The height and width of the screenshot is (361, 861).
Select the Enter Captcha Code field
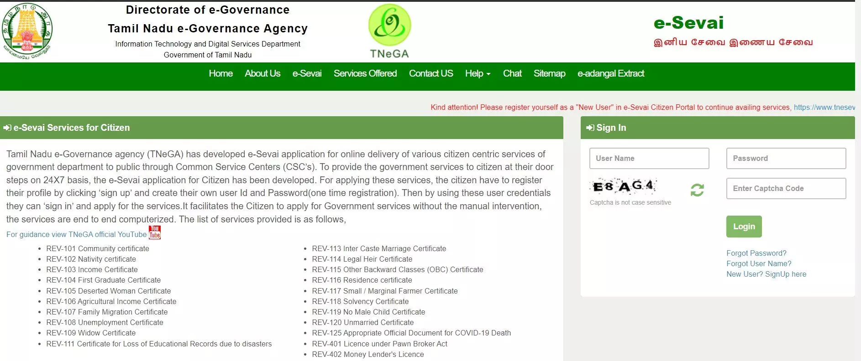pyautogui.click(x=786, y=188)
